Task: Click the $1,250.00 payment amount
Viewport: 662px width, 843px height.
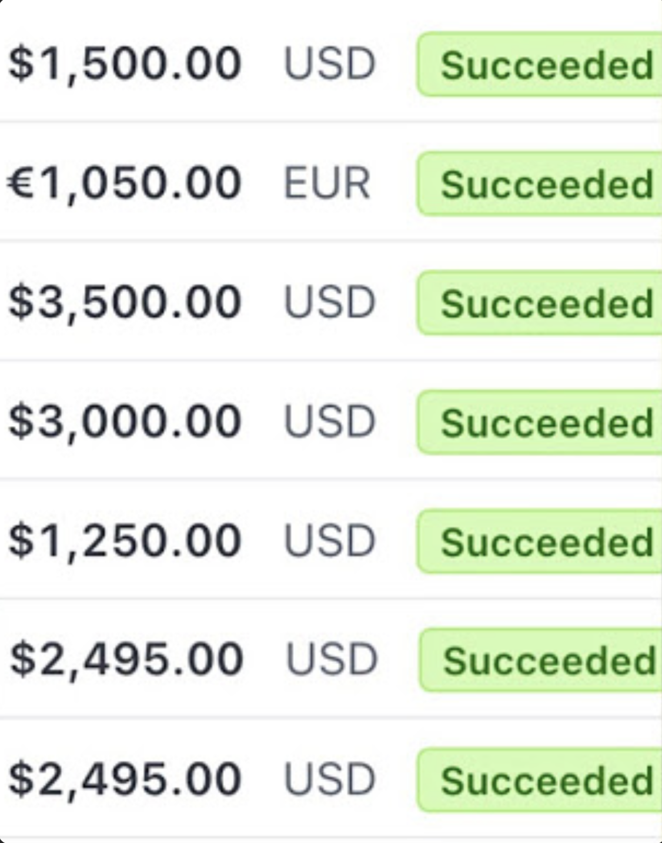Action: coord(125,541)
